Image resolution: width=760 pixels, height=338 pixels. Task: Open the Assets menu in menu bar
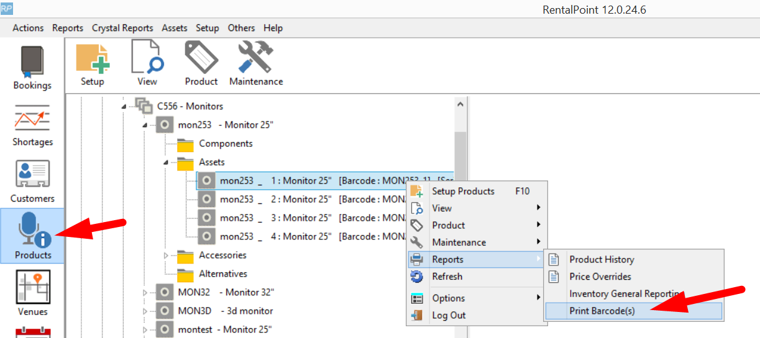(175, 28)
